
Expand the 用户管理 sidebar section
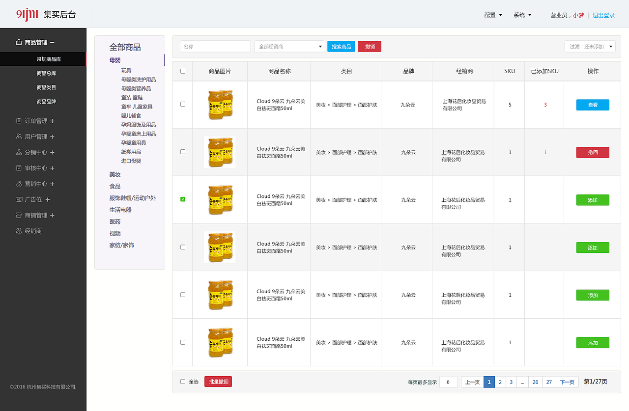(x=53, y=137)
